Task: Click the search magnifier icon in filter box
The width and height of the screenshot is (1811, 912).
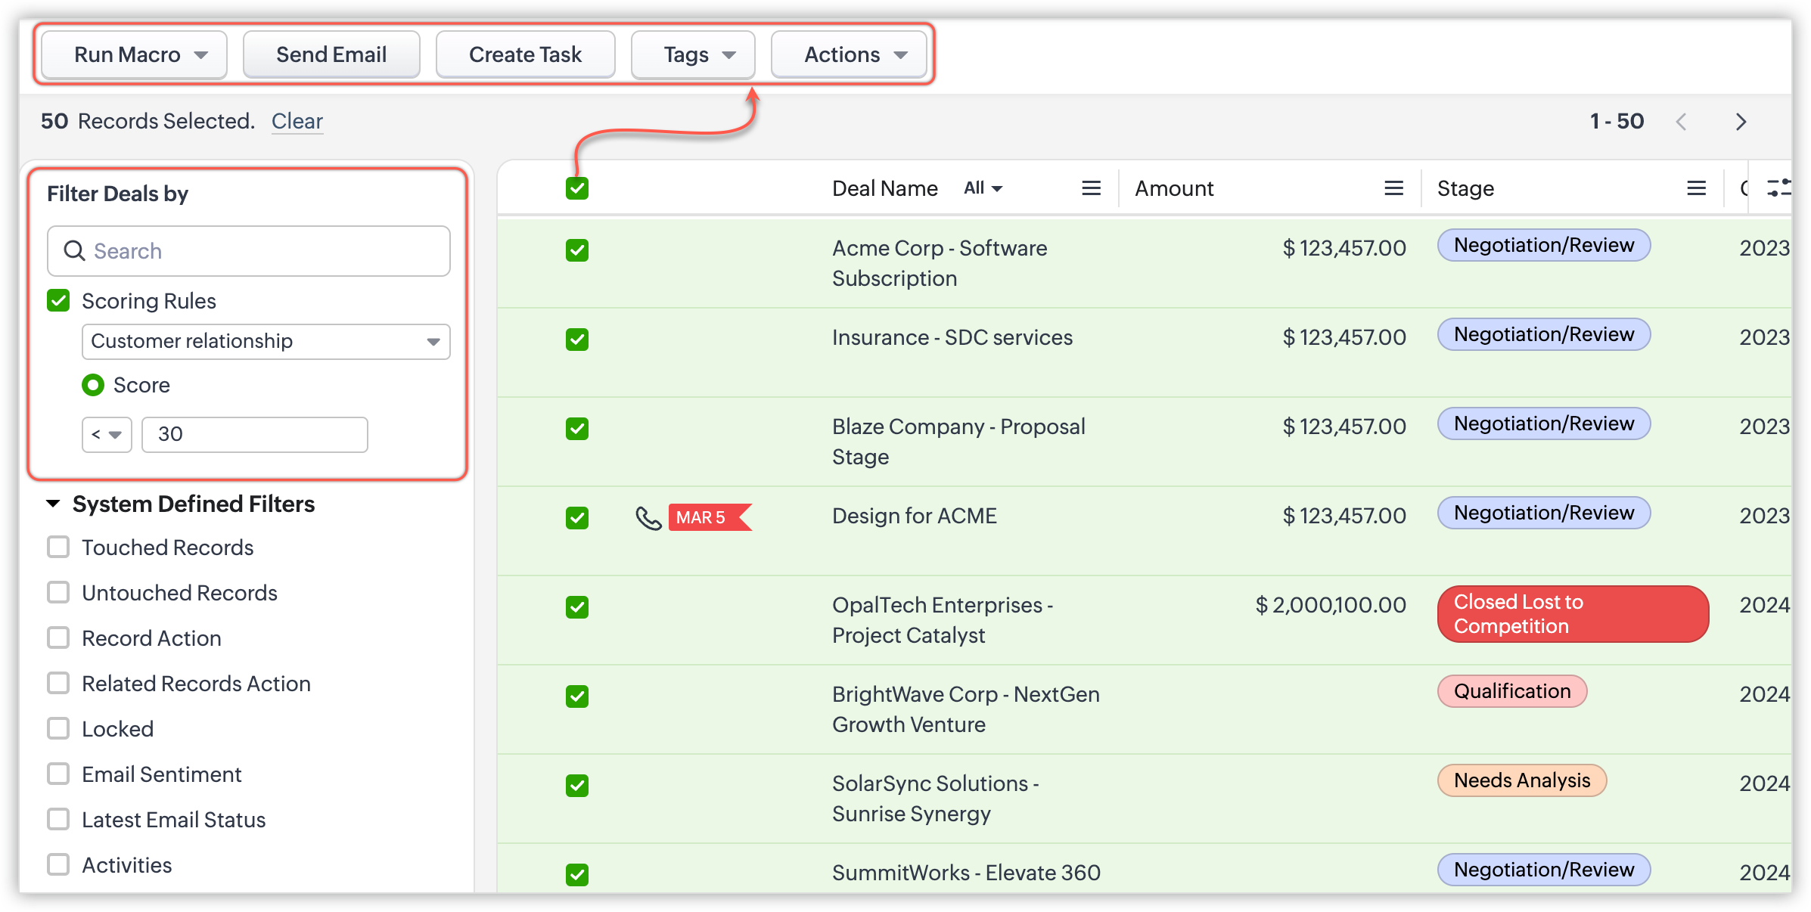Action: [74, 251]
